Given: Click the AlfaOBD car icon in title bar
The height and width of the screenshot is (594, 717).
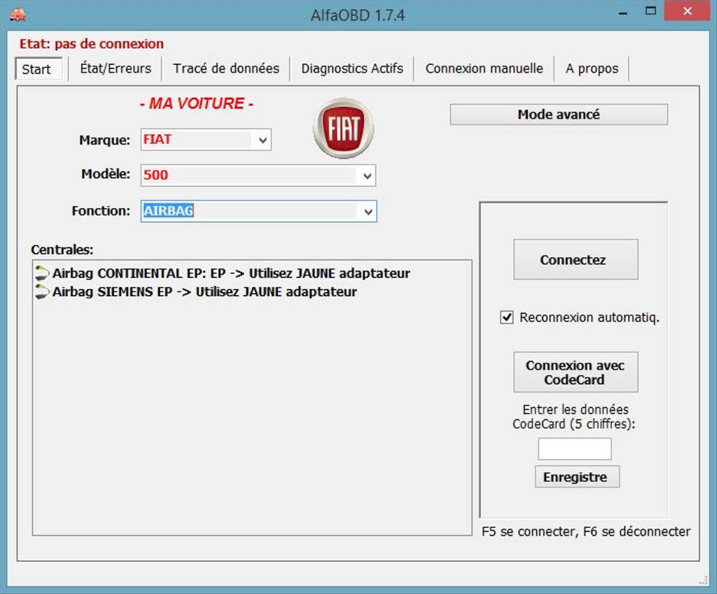Looking at the screenshot, I should tap(18, 12).
